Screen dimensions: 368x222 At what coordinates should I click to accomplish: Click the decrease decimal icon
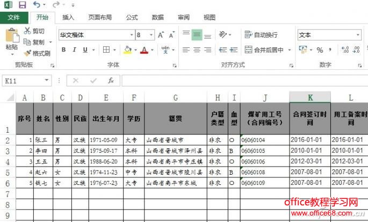[356, 49]
